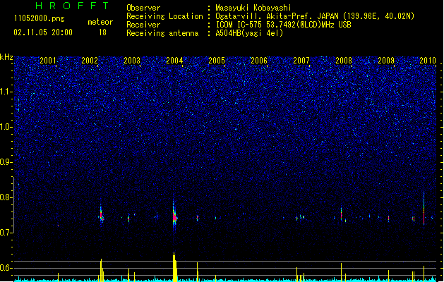
Task: Click the 'Receiving Location' label
Action: [164, 16]
